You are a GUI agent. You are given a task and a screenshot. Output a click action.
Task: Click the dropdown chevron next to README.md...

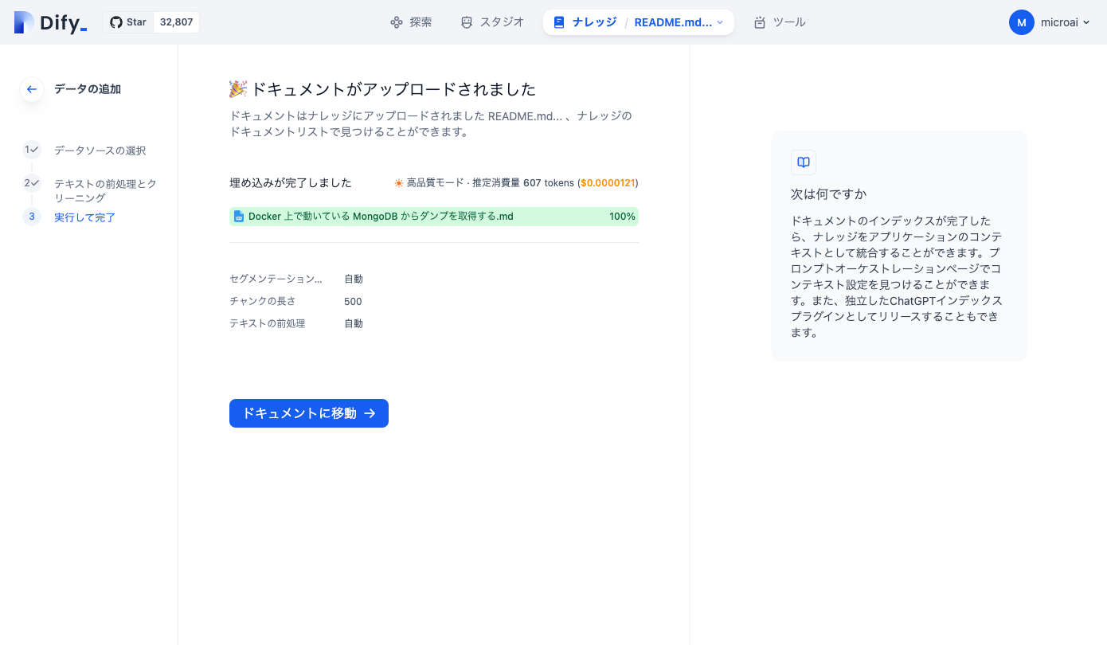720,22
